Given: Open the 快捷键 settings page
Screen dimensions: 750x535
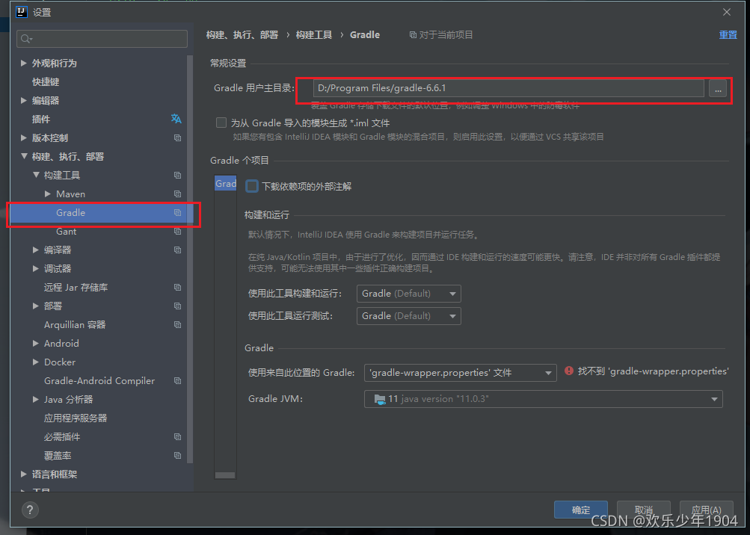Looking at the screenshot, I should coord(46,81).
